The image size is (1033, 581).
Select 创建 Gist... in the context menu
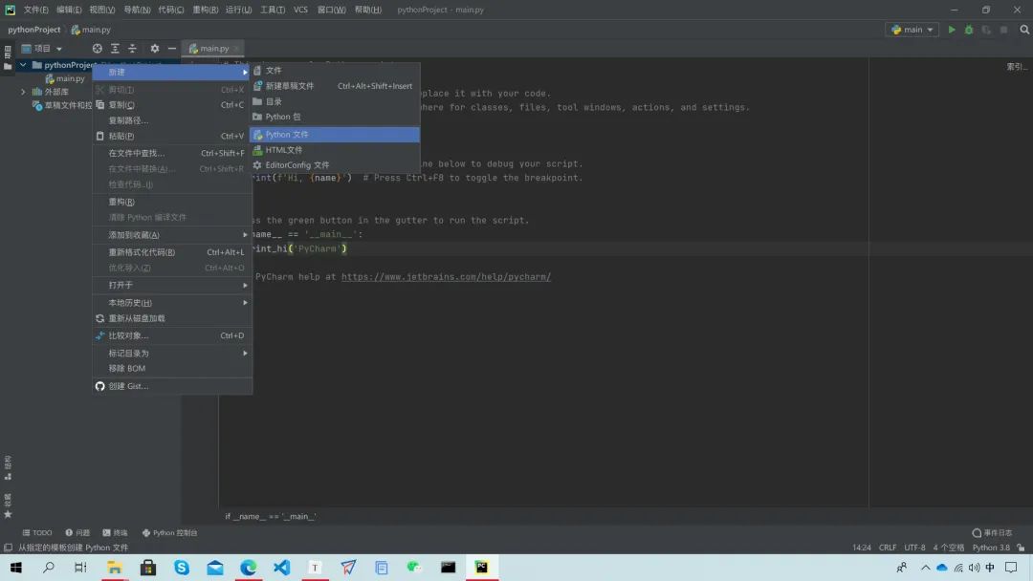(172, 386)
